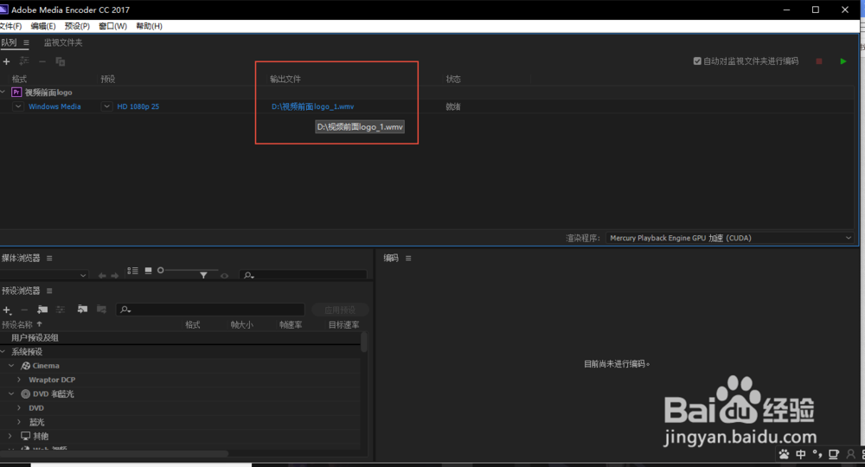Click the 应用预设 button
Viewport: 865px width, 467px height.
tap(340, 310)
